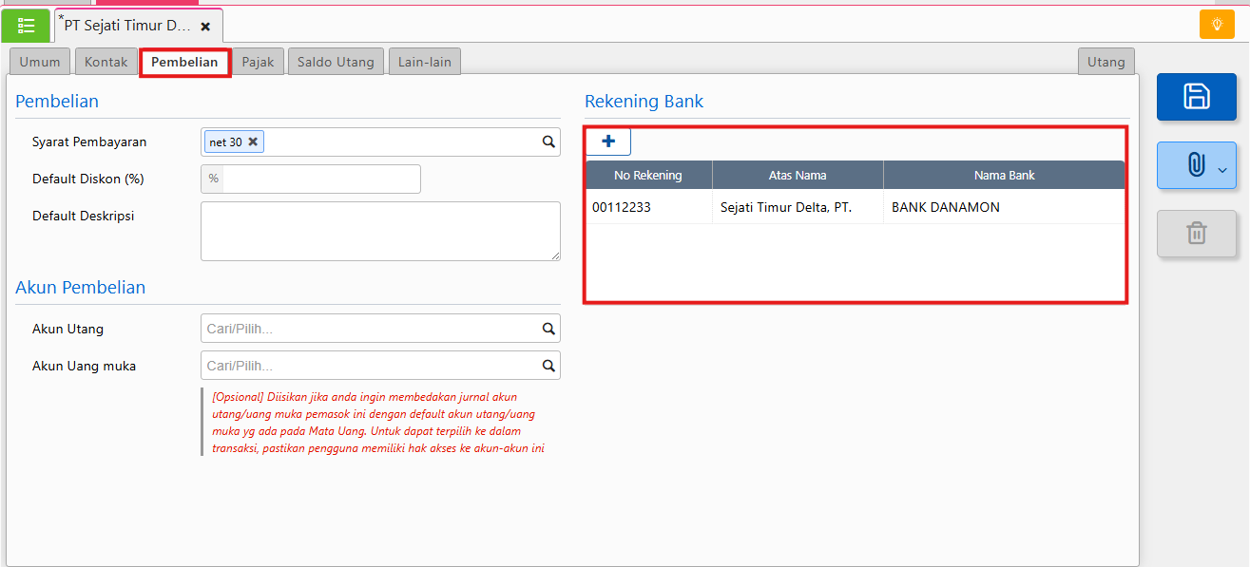
Task: Switch to the Pajak tab
Action: pyautogui.click(x=258, y=62)
